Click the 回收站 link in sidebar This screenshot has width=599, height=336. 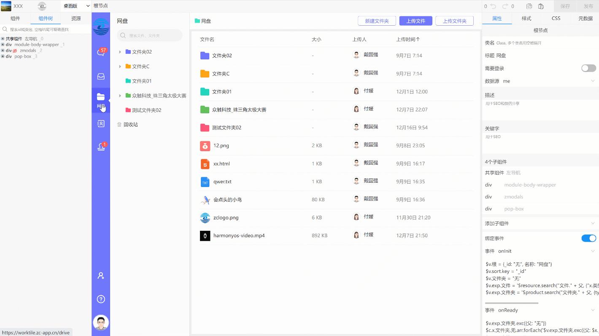(131, 125)
